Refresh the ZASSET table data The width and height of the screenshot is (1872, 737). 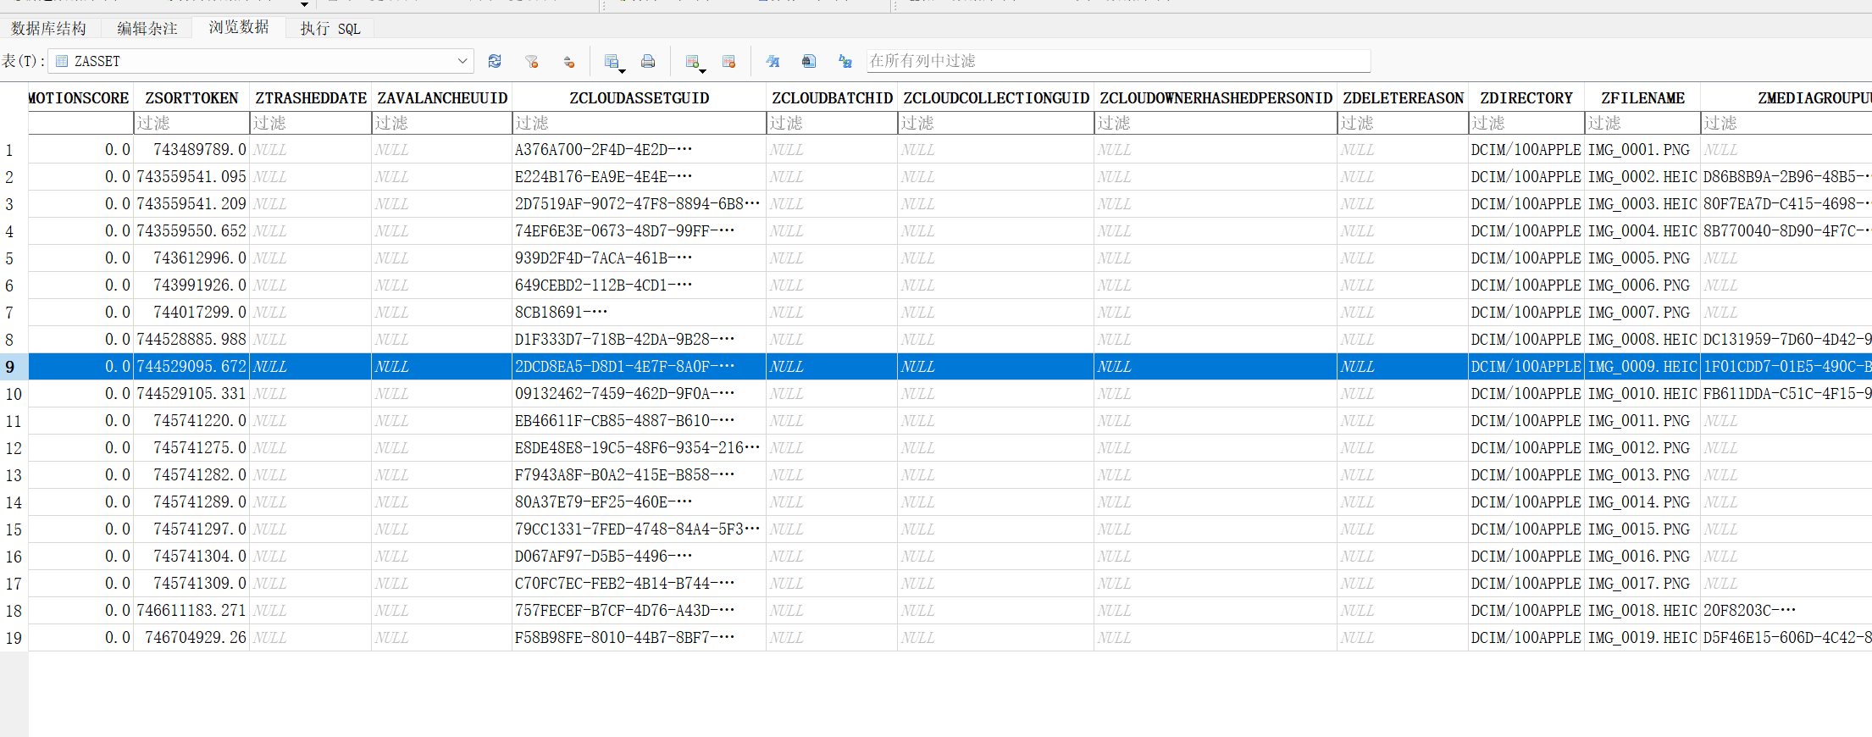coord(495,61)
